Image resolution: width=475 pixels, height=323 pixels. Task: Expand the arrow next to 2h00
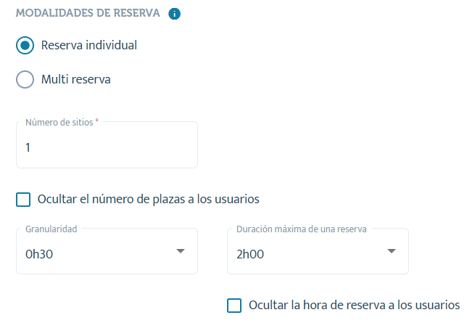tap(392, 251)
